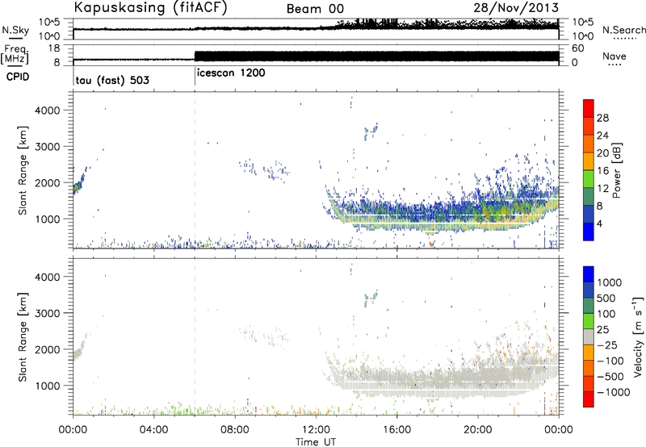This screenshot has height=447, width=646.
Task: Click the '4' Power colorbar tick
Action: [600, 223]
